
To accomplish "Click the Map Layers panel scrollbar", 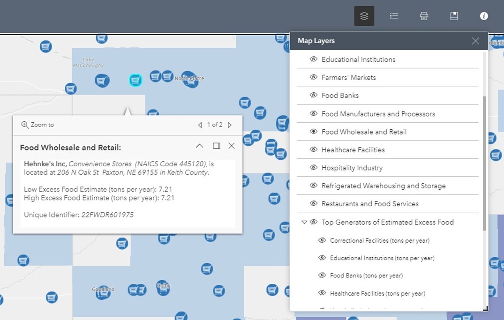I will [x=485, y=159].
